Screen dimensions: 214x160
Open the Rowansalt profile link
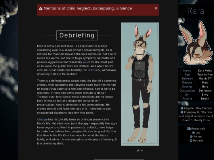(x=198, y=128)
